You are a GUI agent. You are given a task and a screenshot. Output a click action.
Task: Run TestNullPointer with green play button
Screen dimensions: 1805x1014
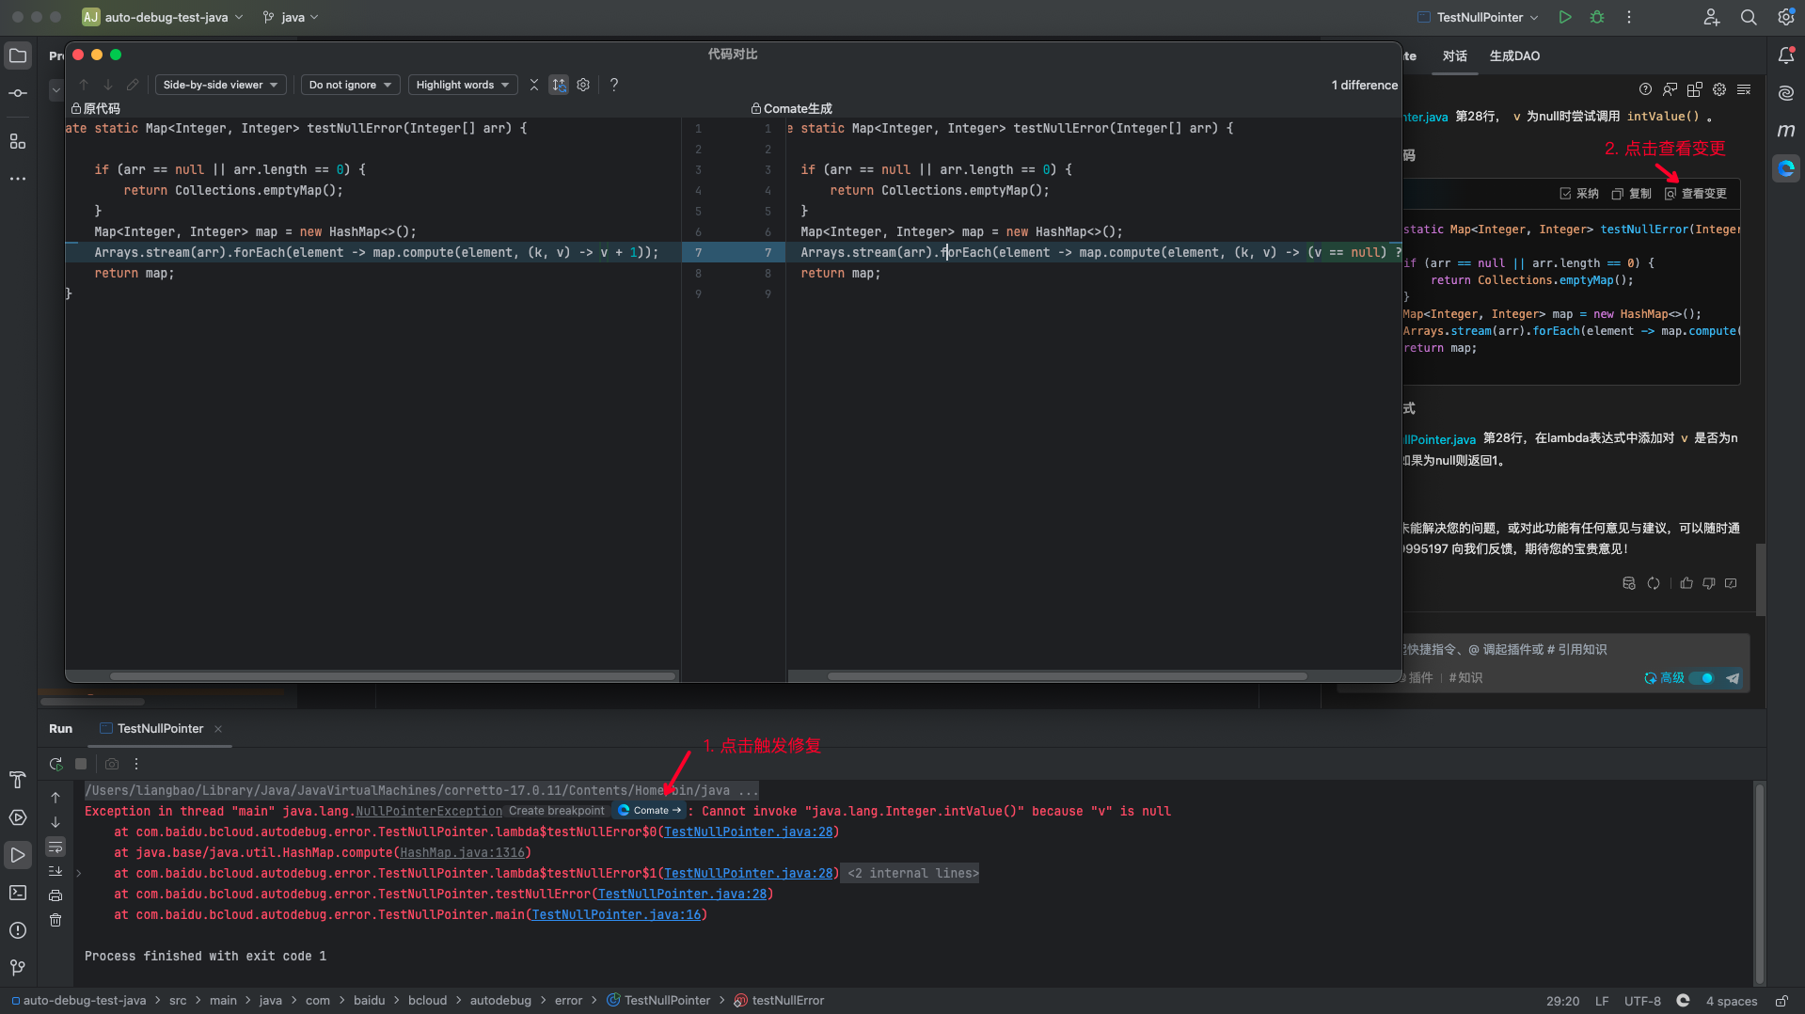click(1564, 17)
